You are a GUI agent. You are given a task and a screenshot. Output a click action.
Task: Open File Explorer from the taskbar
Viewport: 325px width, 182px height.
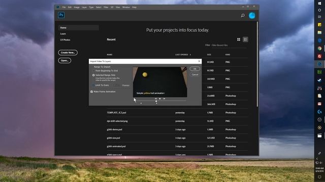[319, 32]
